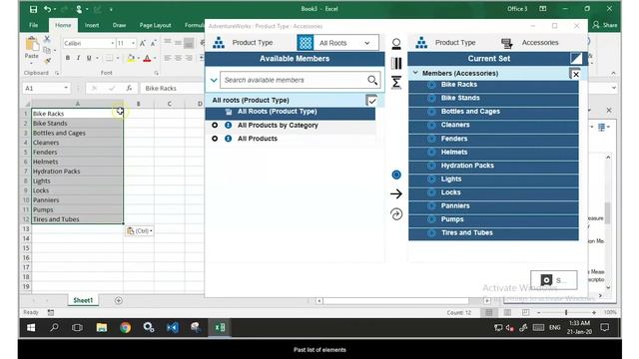Switch to the Draw ribbon tab

pyautogui.click(x=119, y=25)
